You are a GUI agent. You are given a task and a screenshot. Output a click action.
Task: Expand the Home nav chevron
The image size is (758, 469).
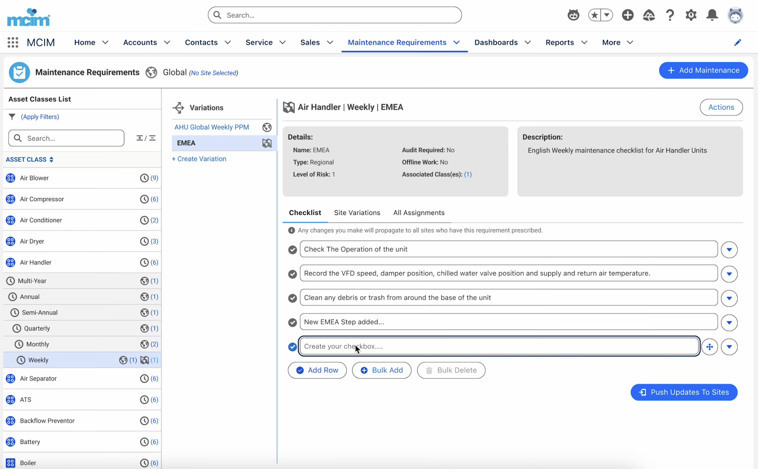coord(105,42)
